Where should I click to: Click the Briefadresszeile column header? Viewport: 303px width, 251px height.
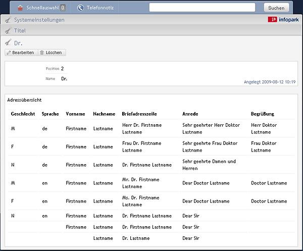(x=139, y=114)
